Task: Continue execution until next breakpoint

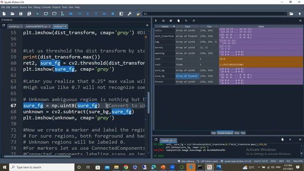Action: click(x=104, y=14)
